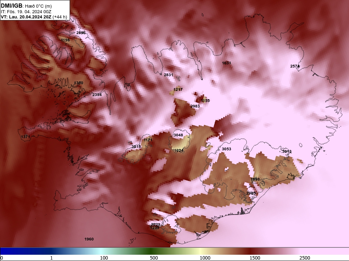Click the 100 tick label on the scale

coord(104,258)
